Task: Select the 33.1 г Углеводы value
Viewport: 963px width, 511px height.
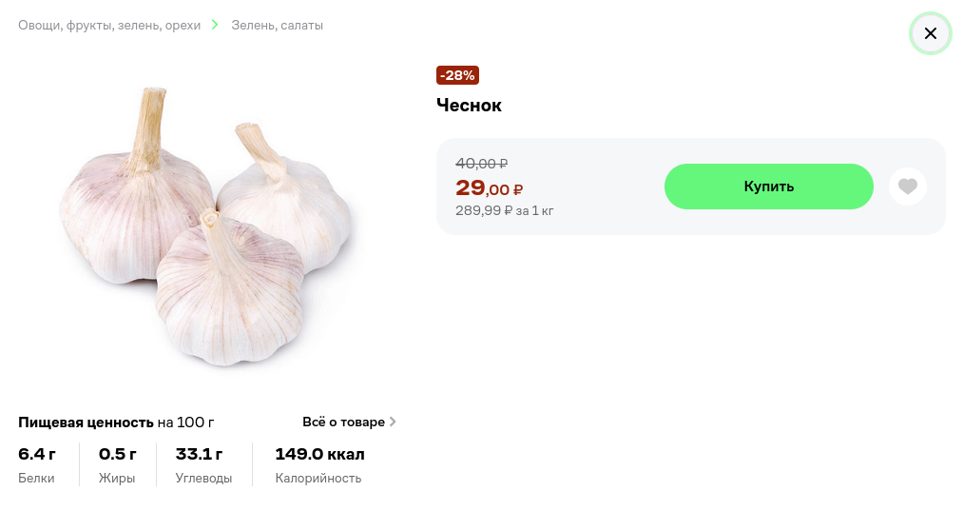Action: (199, 455)
